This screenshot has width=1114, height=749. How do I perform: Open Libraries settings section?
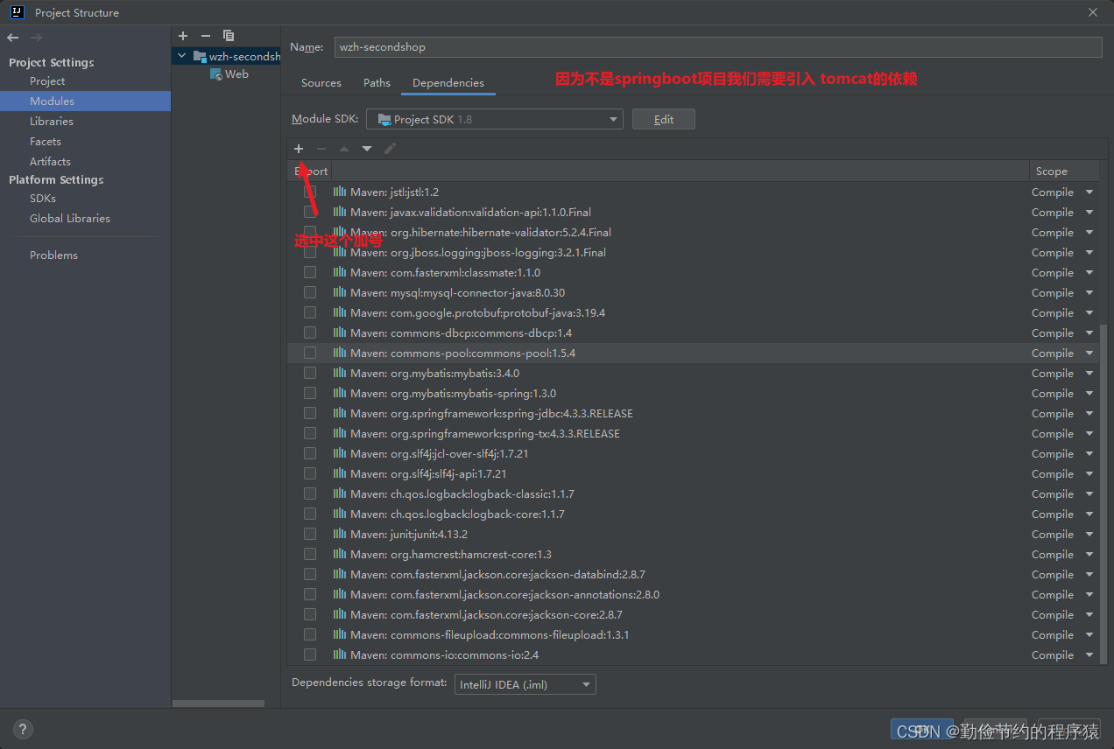pyautogui.click(x=52, y=121)
